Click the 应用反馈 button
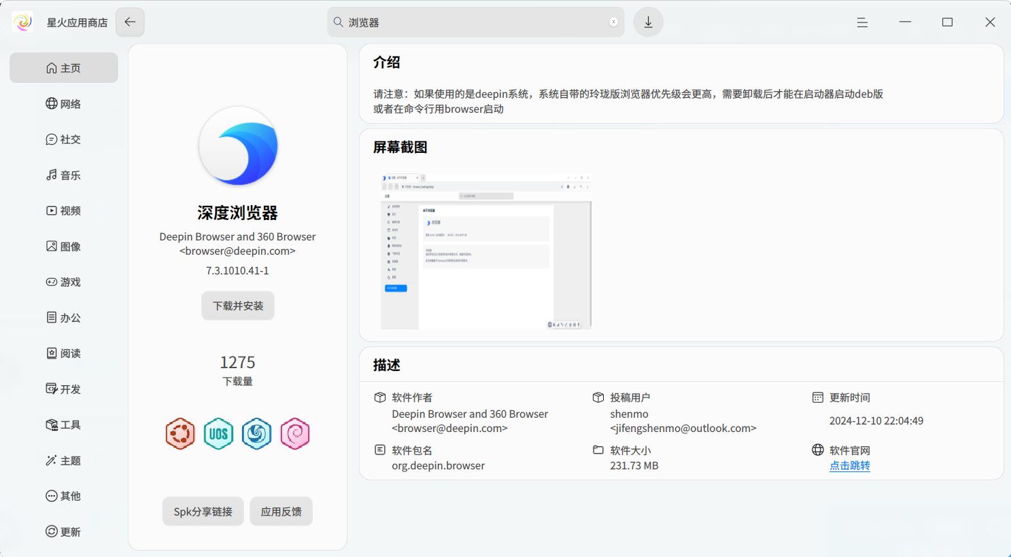This screenshot has height=557, width=1011. tap(281, 511)
